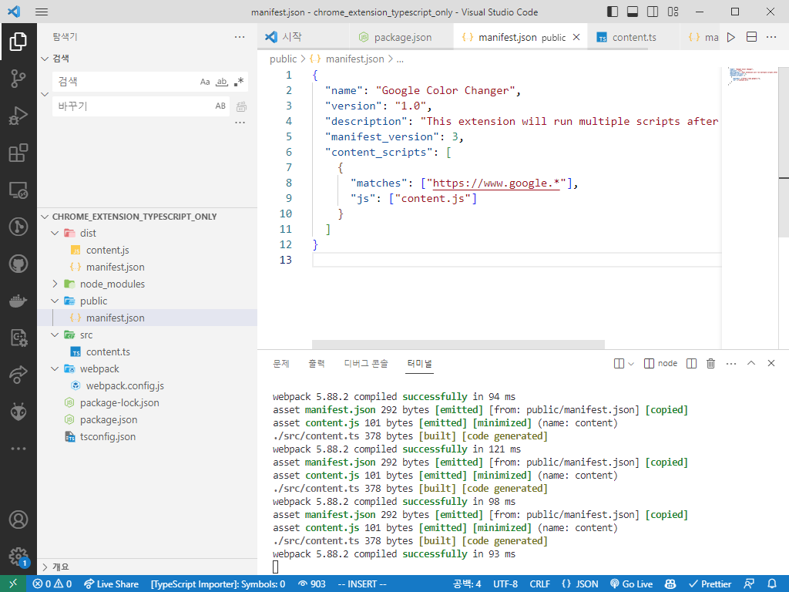Screen dimensions: 789x592
Task: Open launch profile dropdown in terminal
Action: pos(631,364)
